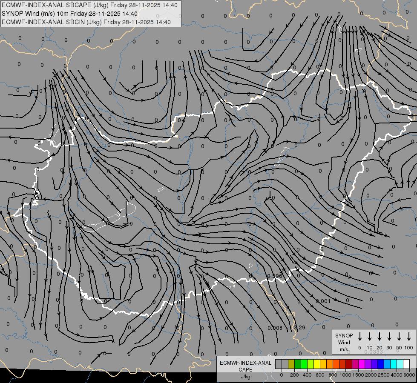Click the '200' tick on the CAPE scale
Image resolution: width=417 pixels, height=383 pixels.
click(x=294, y=375)
